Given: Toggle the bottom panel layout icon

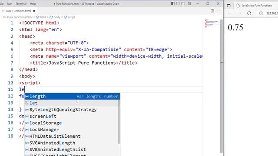Looking at the screenshot, I should (x=178, y=3).
